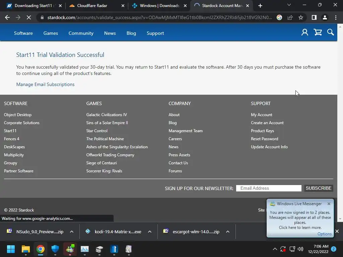Click Options in Messenger notification
The width and height of the screenshot is (343, 257).
[324, 234]
